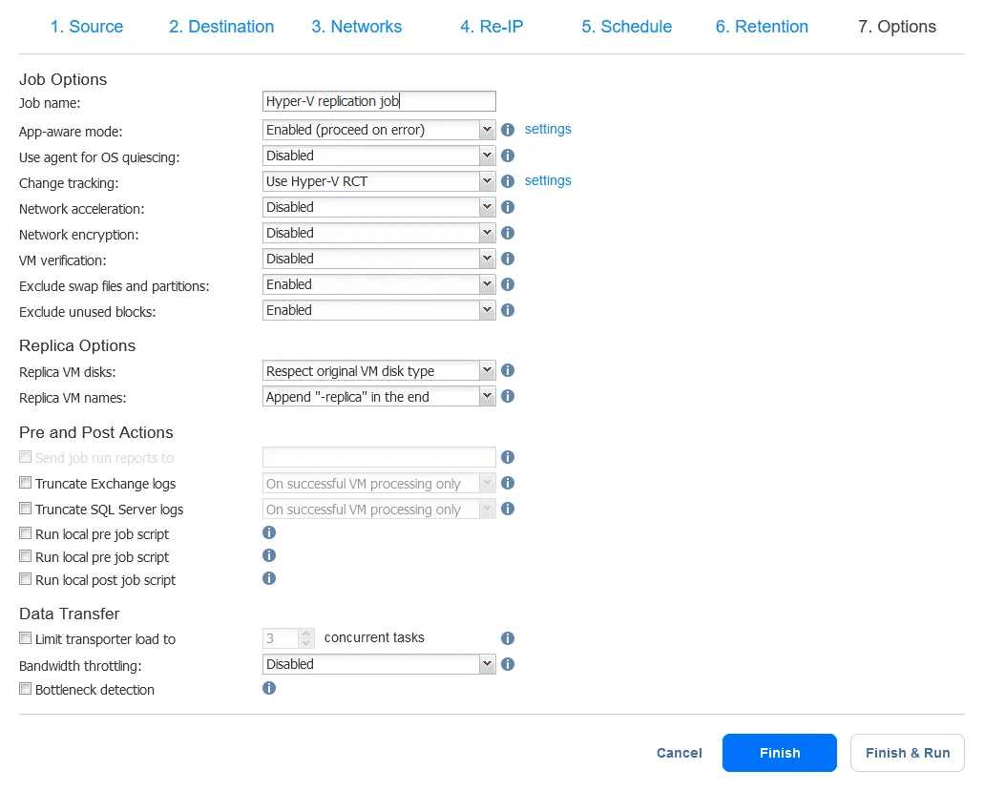Show info for VM verification option

click(508, 259)
